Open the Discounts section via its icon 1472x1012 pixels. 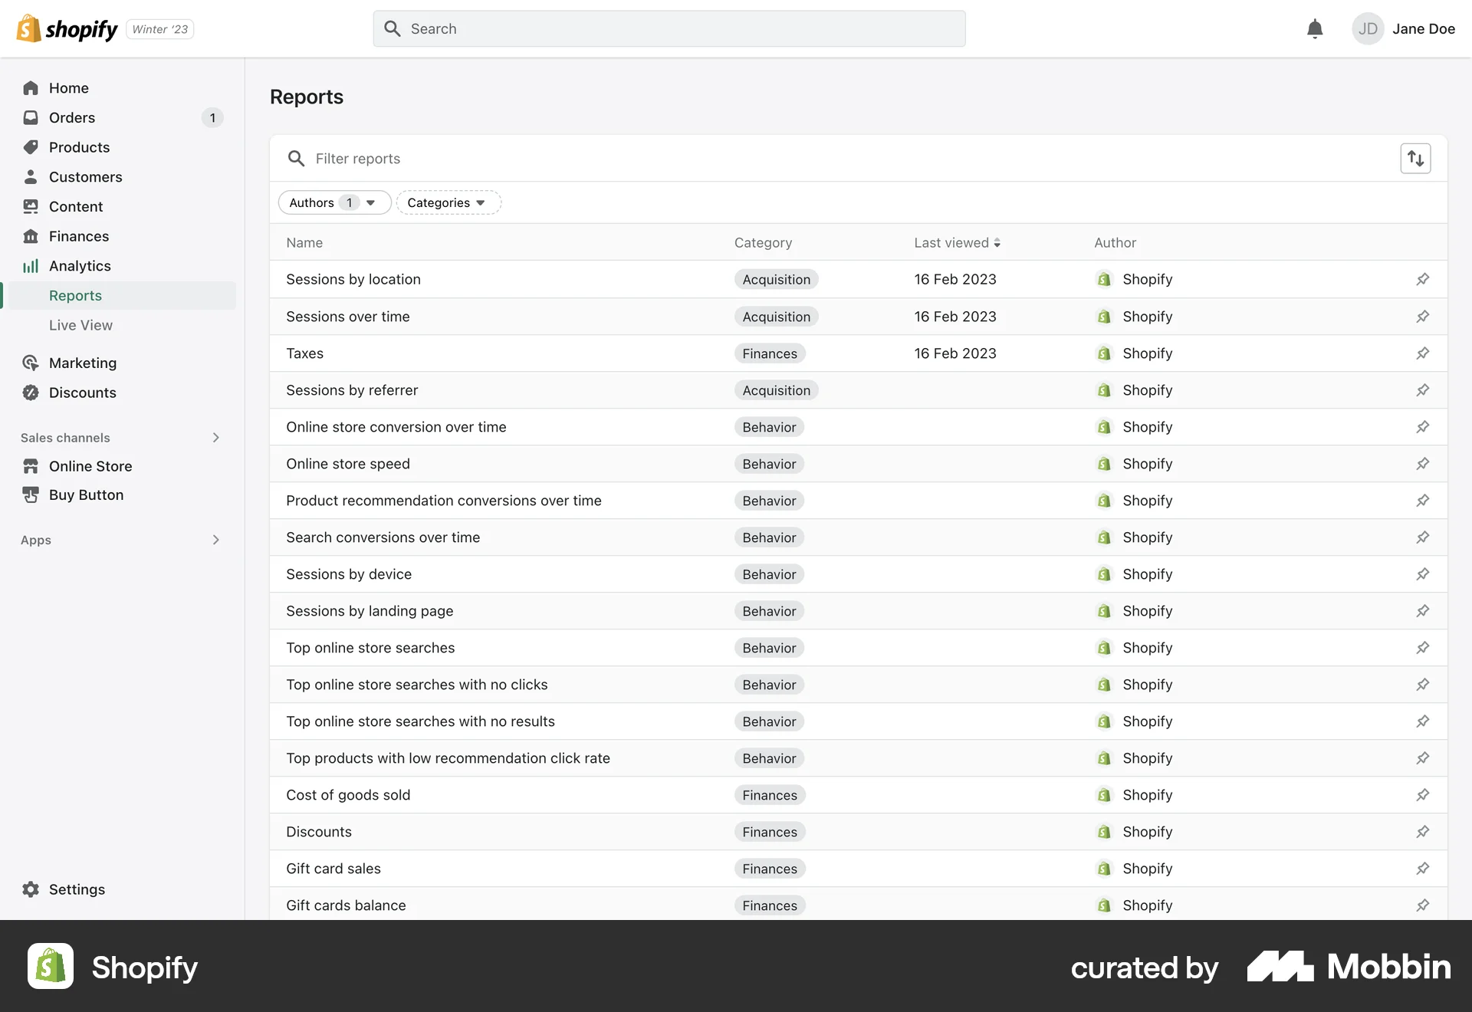coord(30,393)
